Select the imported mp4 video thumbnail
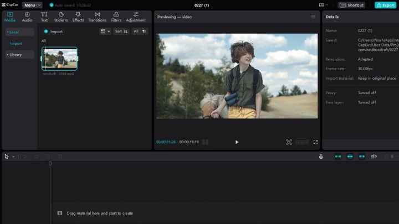Viewport: 399px width, 224px height. point(59,59)
